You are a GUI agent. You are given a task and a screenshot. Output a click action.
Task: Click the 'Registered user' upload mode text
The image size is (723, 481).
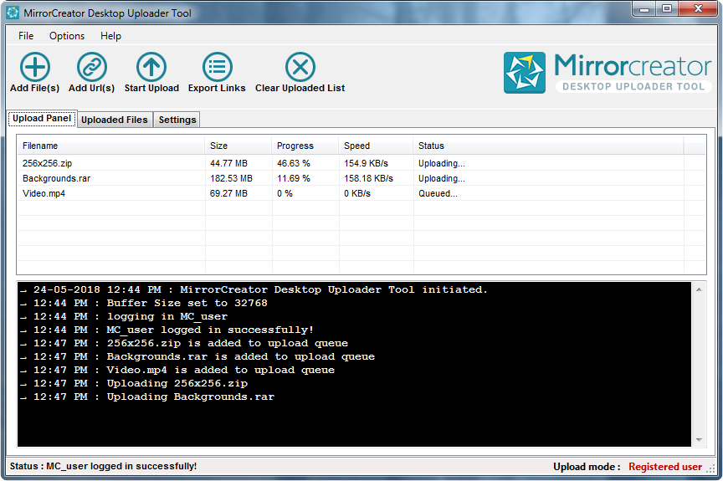665,467
